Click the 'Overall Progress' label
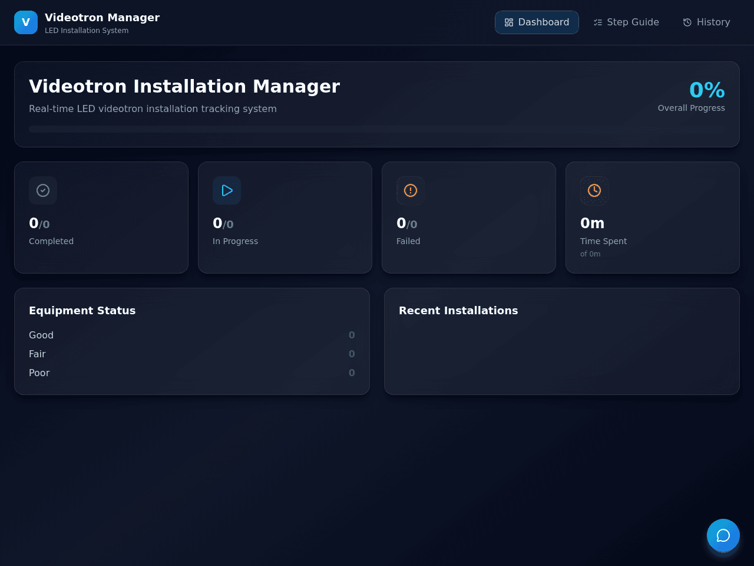The image size is (754, 566). tap(692, 108)
